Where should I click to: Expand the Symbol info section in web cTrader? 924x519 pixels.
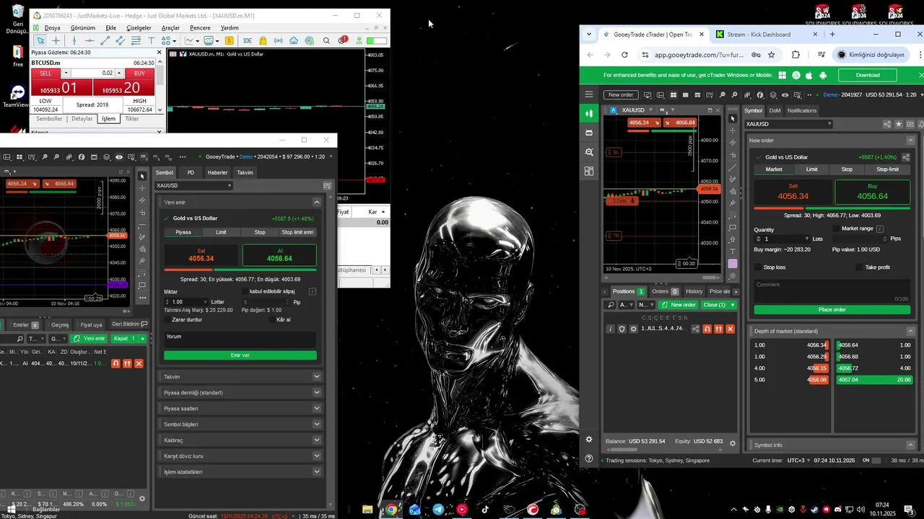(910, 445)
